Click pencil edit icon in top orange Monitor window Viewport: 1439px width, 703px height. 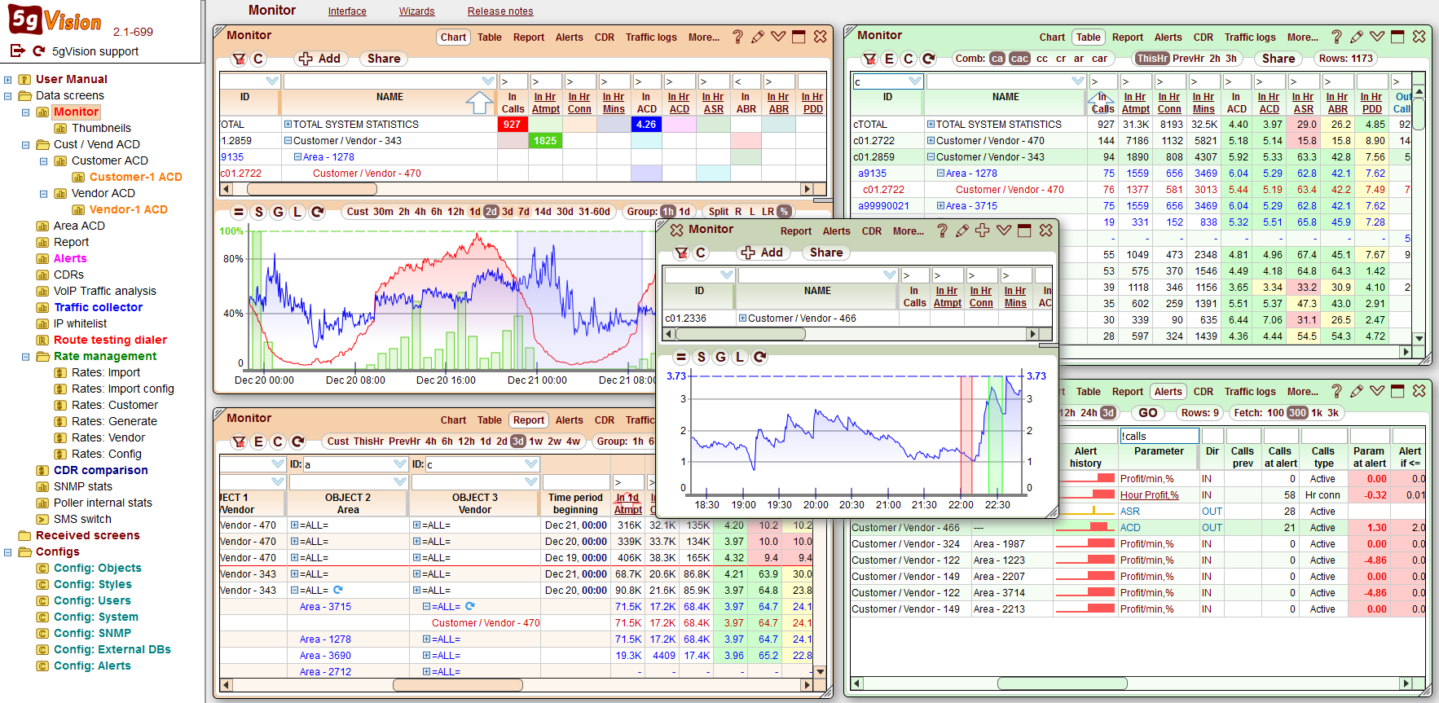758,37
